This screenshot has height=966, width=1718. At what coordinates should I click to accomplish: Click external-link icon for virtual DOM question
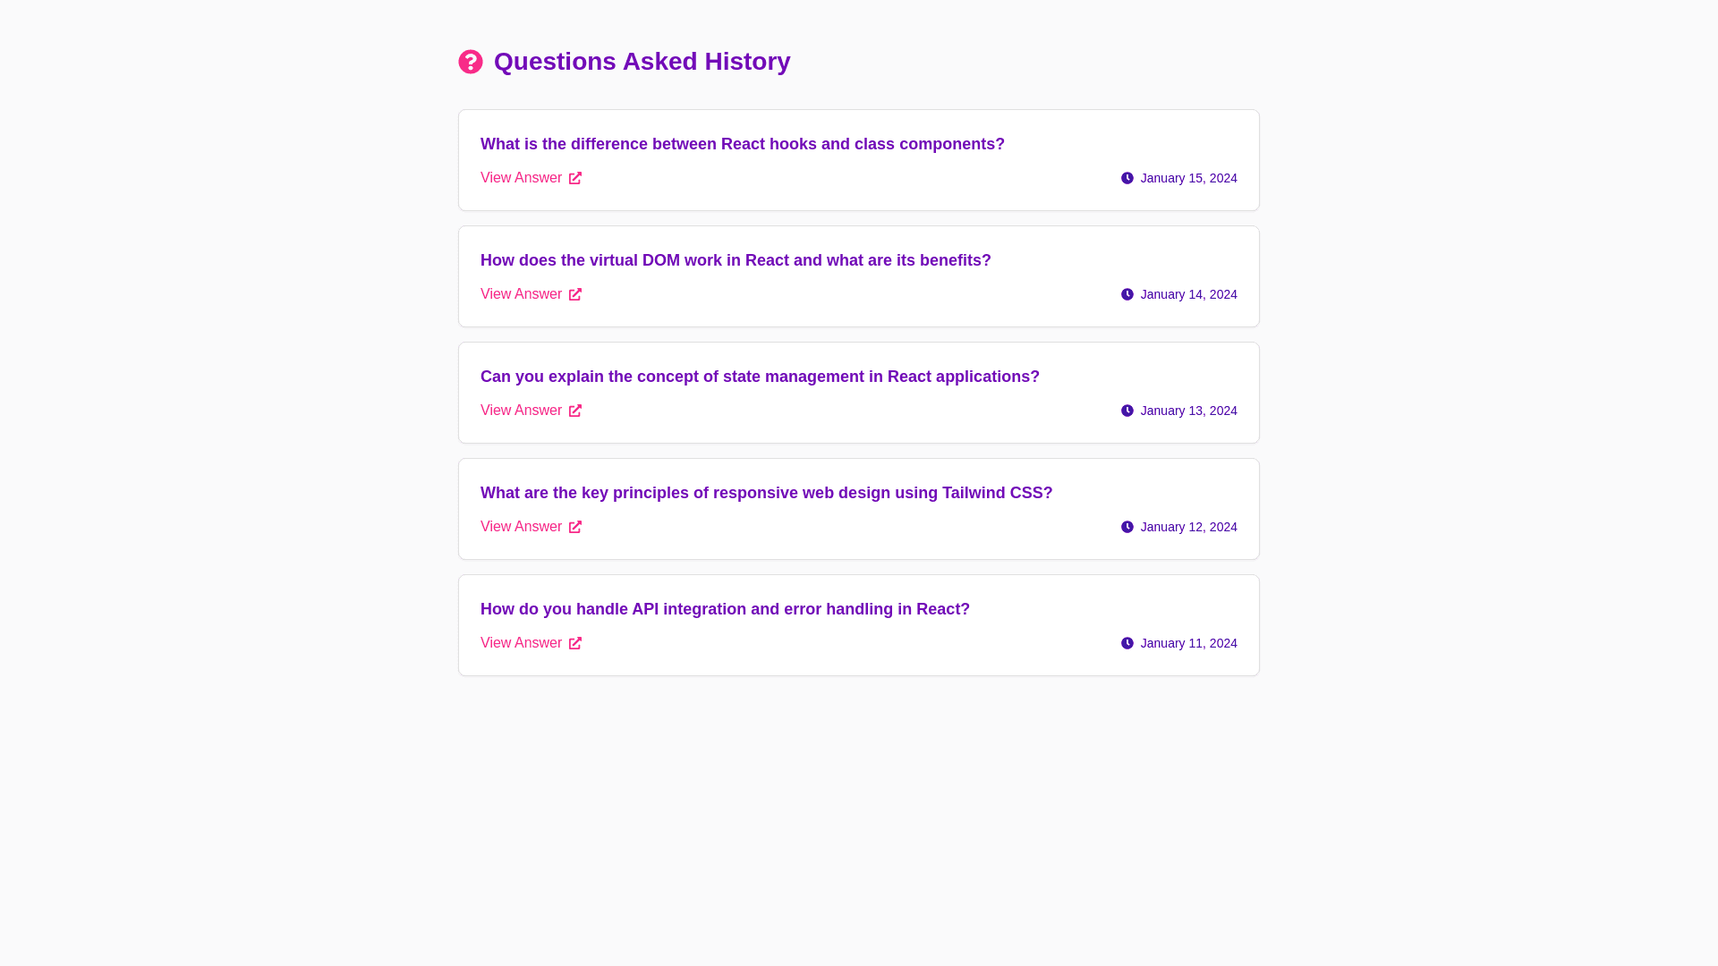pos(575,294)
